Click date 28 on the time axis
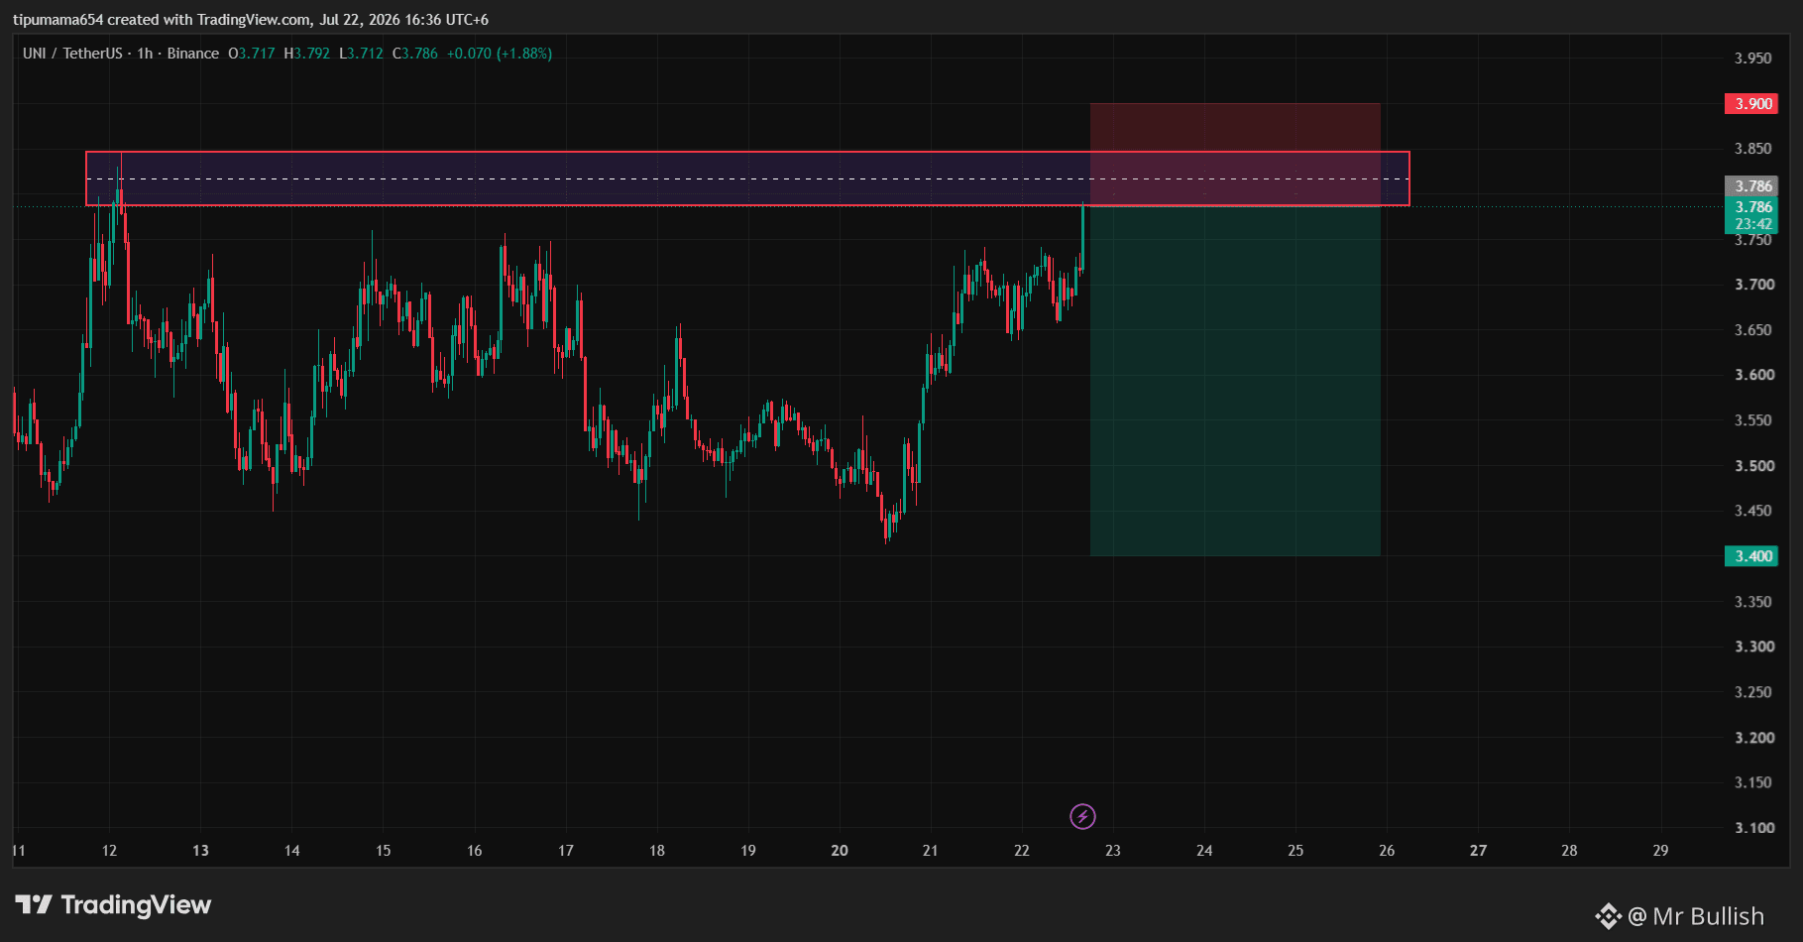Image resolution: width=1803 pixels, height=942 pixels. (x=1569, y=851)
